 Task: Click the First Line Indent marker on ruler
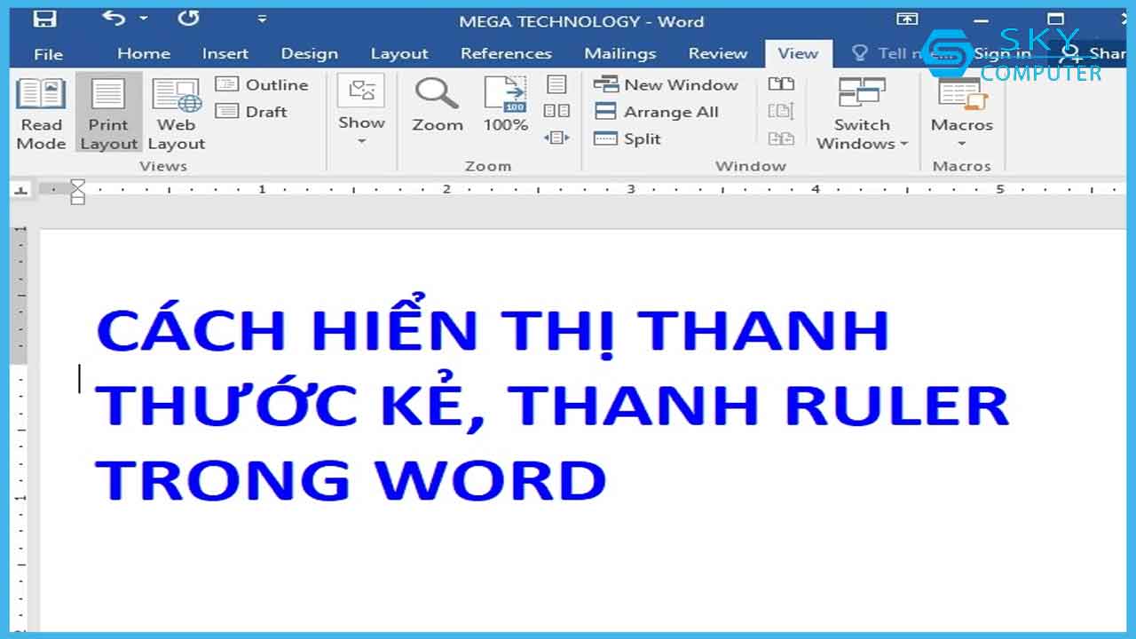pyautogui.click(x=77, y=185)
